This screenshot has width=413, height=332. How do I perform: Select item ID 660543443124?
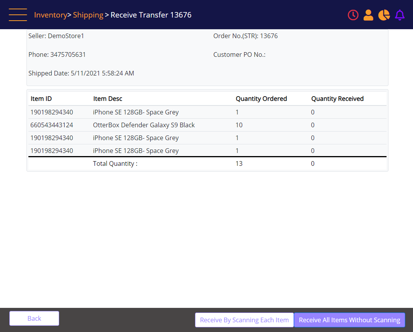pos(52,125)
